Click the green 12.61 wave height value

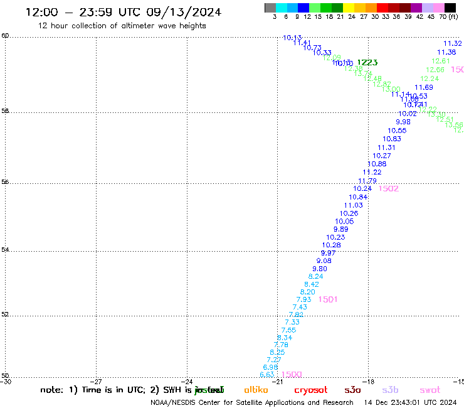click(441, 61)
